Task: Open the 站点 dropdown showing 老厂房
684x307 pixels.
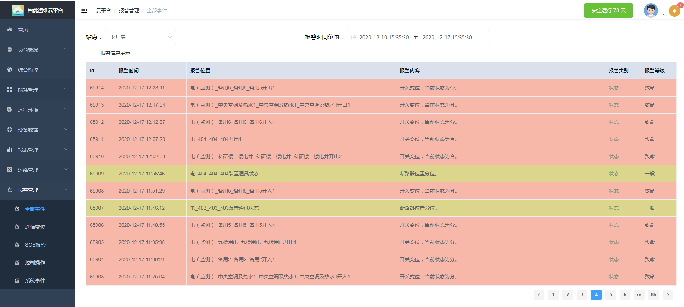Action: pyautogui.click(x=140, y=37)
